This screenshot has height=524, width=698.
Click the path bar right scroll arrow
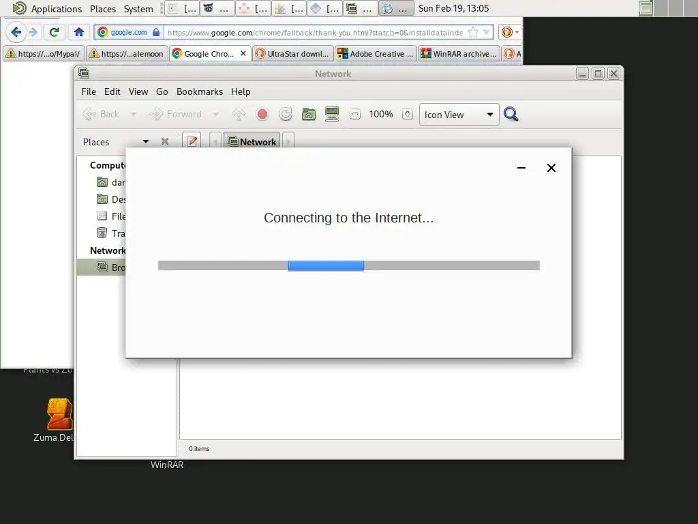coord(288,141)
